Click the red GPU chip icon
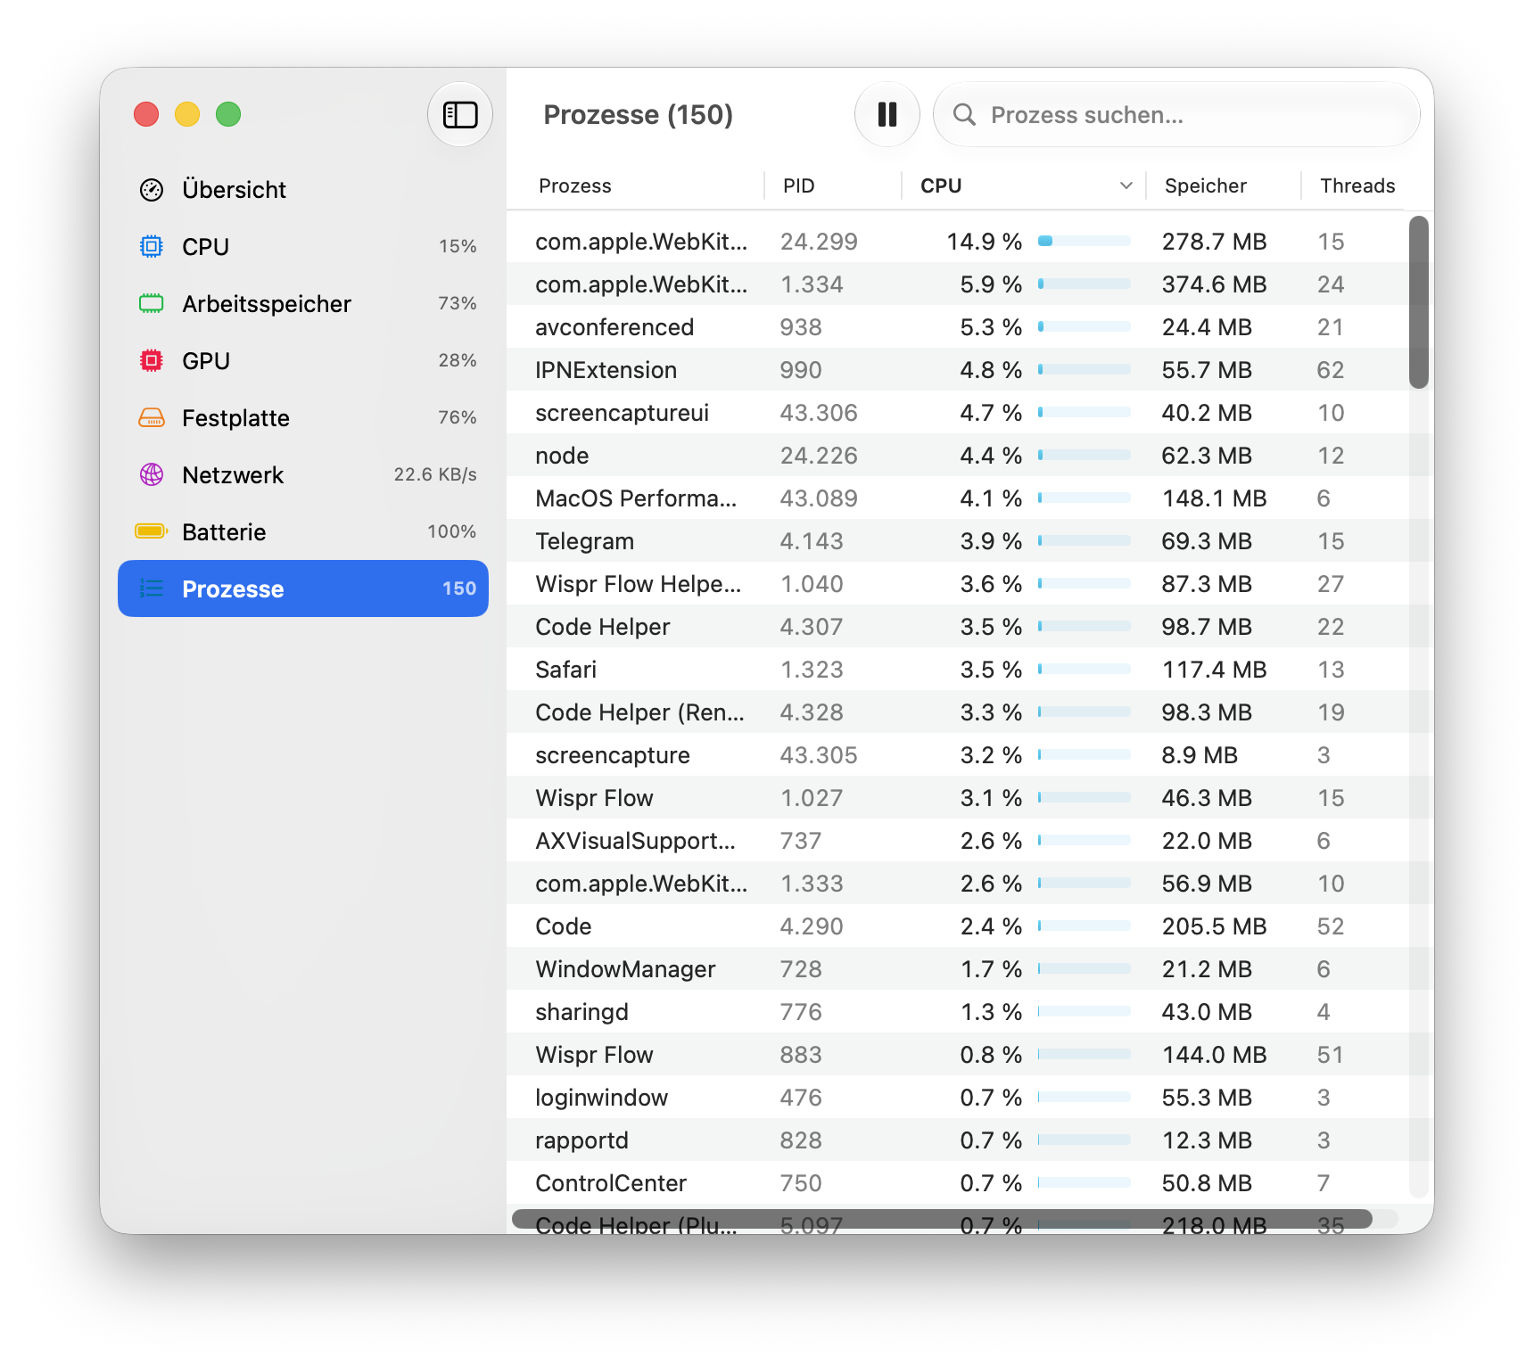The image size is (1534, 1366). (x=152, y=361)
